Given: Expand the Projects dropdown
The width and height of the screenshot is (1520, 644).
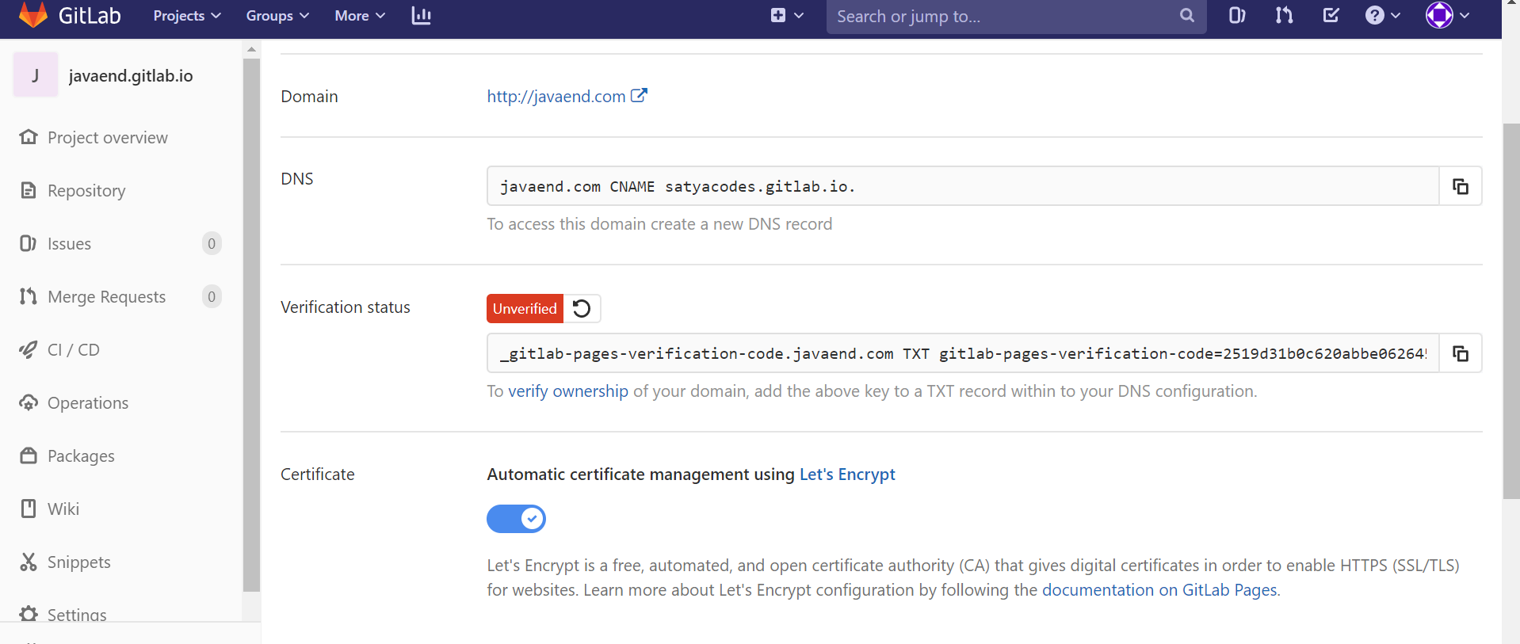Looking at the screenshot, I should click(186, 16).
